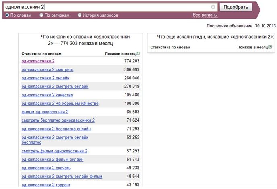Open the 'одноклассники 2' link
This screenshot has width=277, height=189.
click(38, 61)
